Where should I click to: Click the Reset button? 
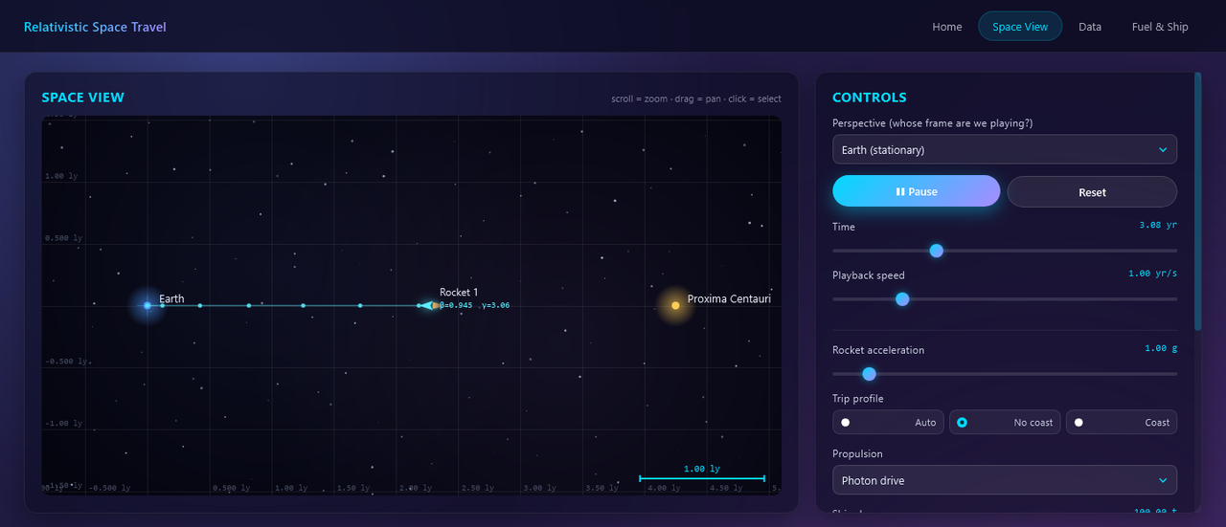[x=1092, y=191]
